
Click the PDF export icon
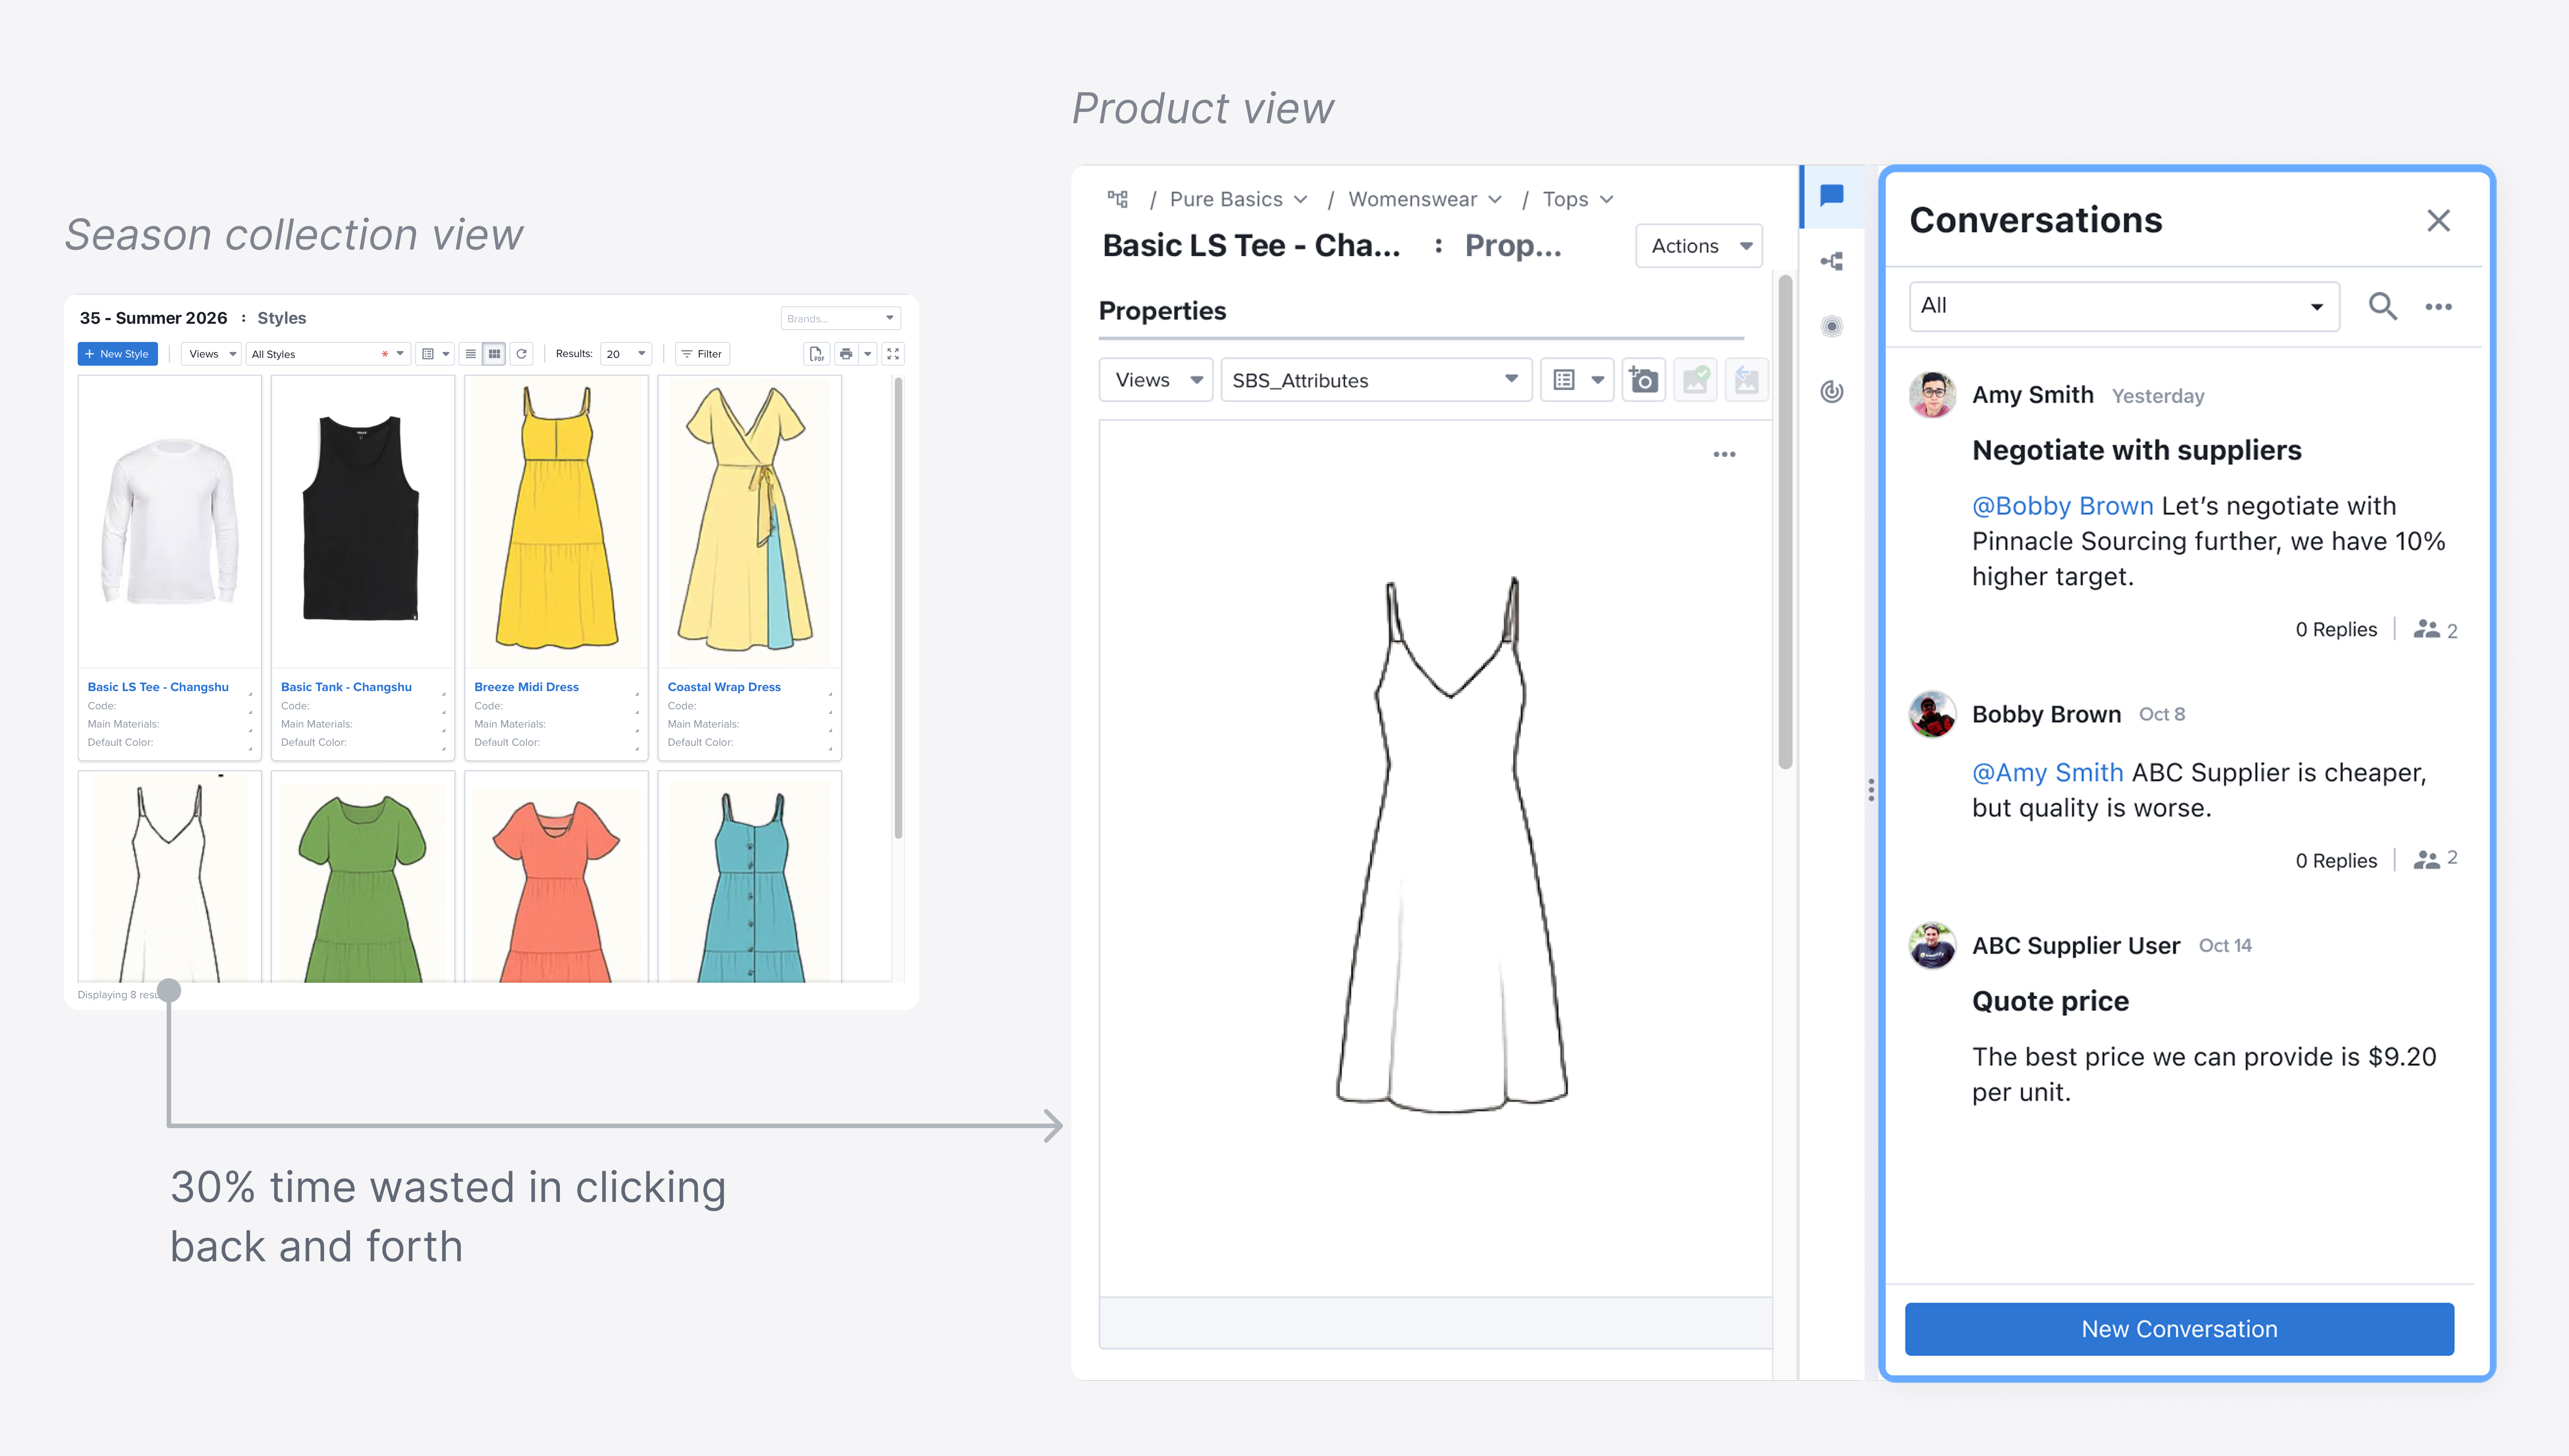click(816, 354)
